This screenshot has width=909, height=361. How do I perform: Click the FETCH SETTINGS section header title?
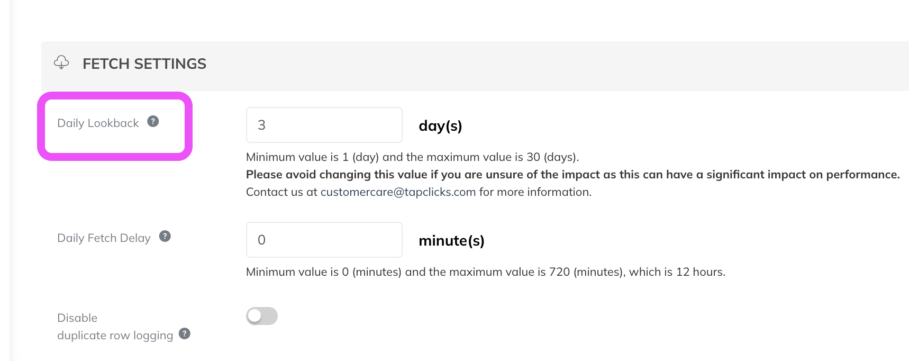(144, 64)
